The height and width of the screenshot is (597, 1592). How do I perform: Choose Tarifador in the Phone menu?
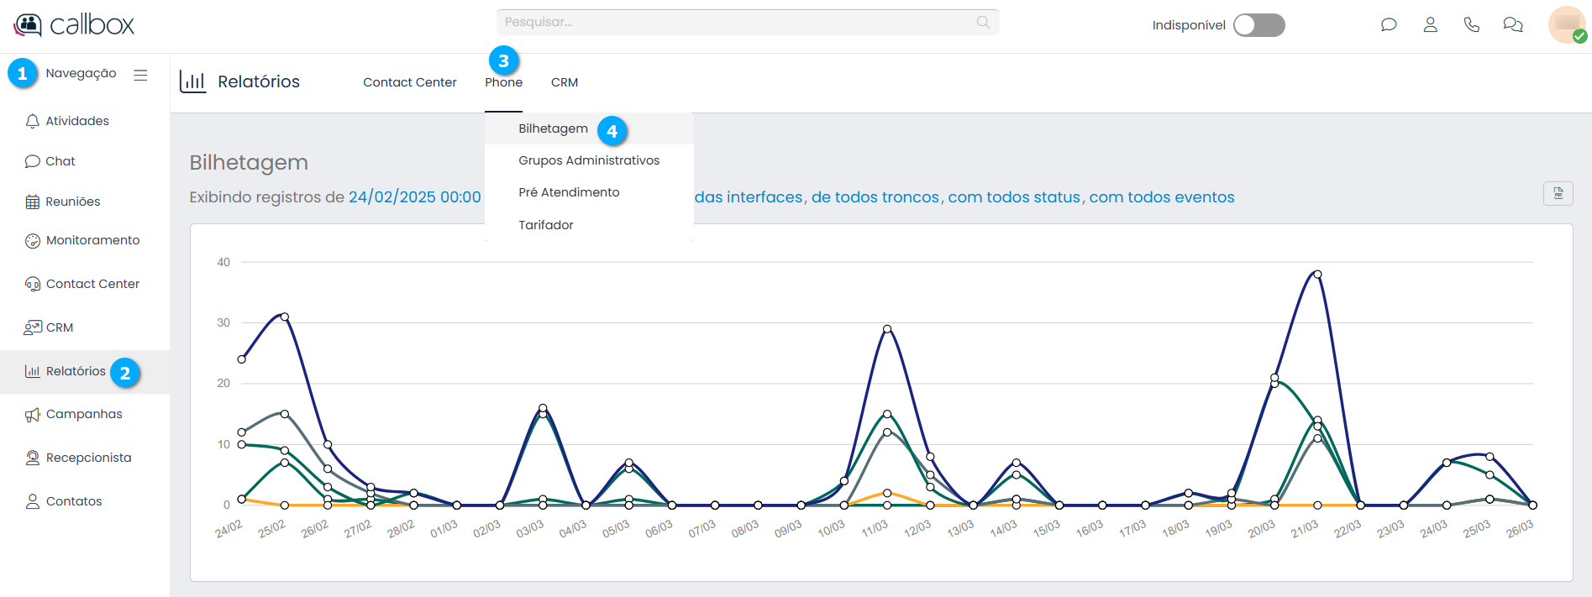tap(545, 225)
